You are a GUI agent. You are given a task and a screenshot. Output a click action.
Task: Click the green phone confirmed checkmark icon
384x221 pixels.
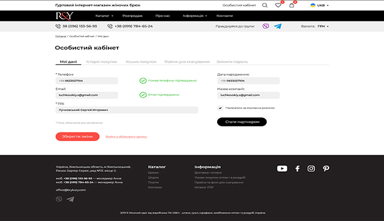[x=143, y=81]
